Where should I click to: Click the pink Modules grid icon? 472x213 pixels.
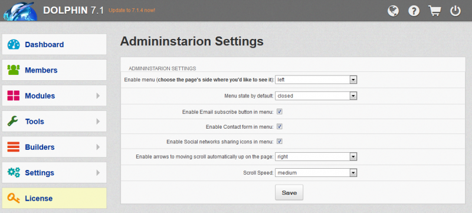pyautogui.click(x=14, y=96)
